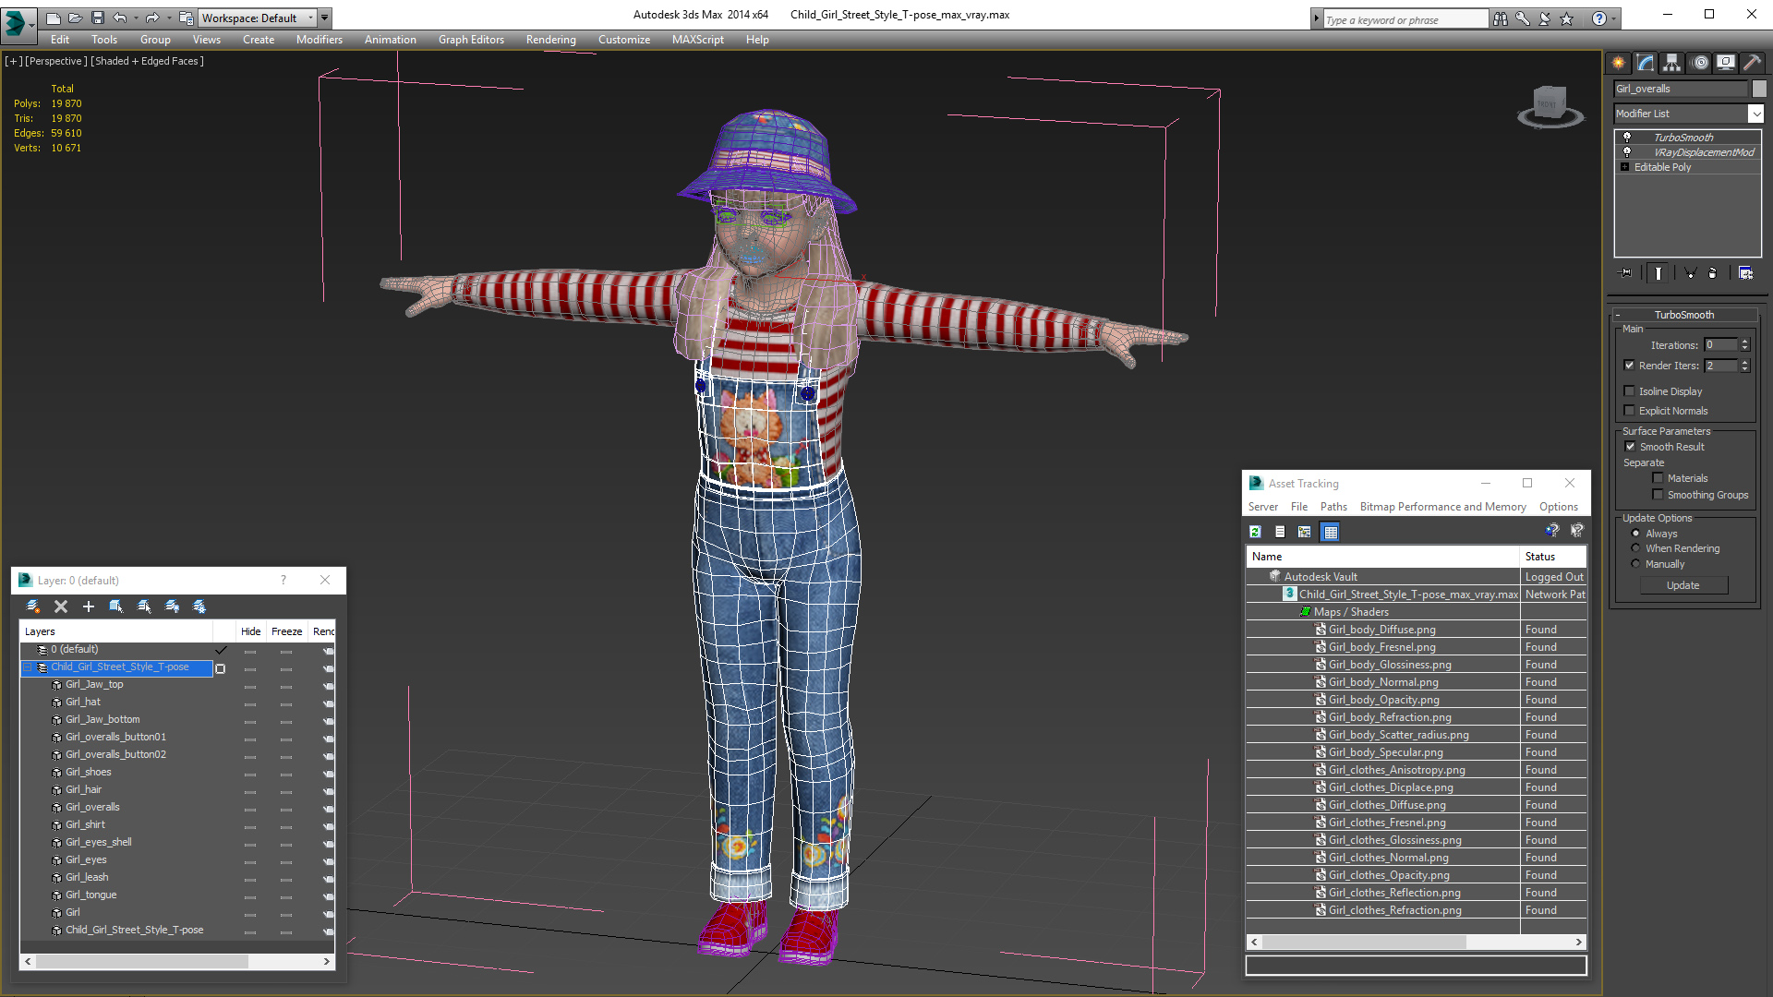Click the Project Folder icon
Screen dimensions: 1773x997
point(186,18)
